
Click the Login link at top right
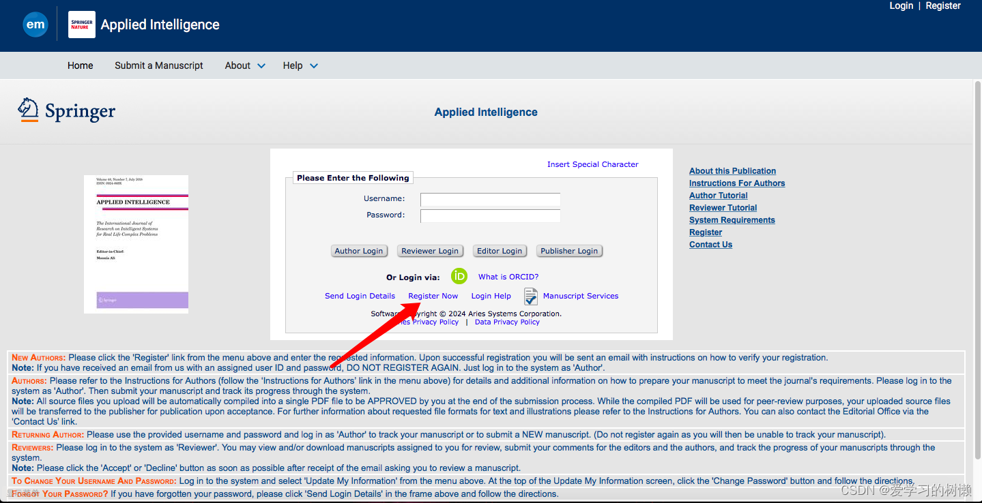[901, 5]
